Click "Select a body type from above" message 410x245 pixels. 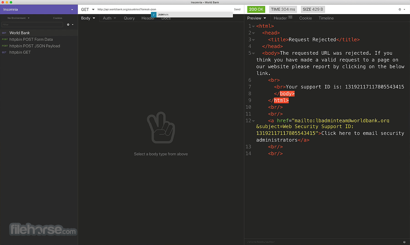[161, 154]
